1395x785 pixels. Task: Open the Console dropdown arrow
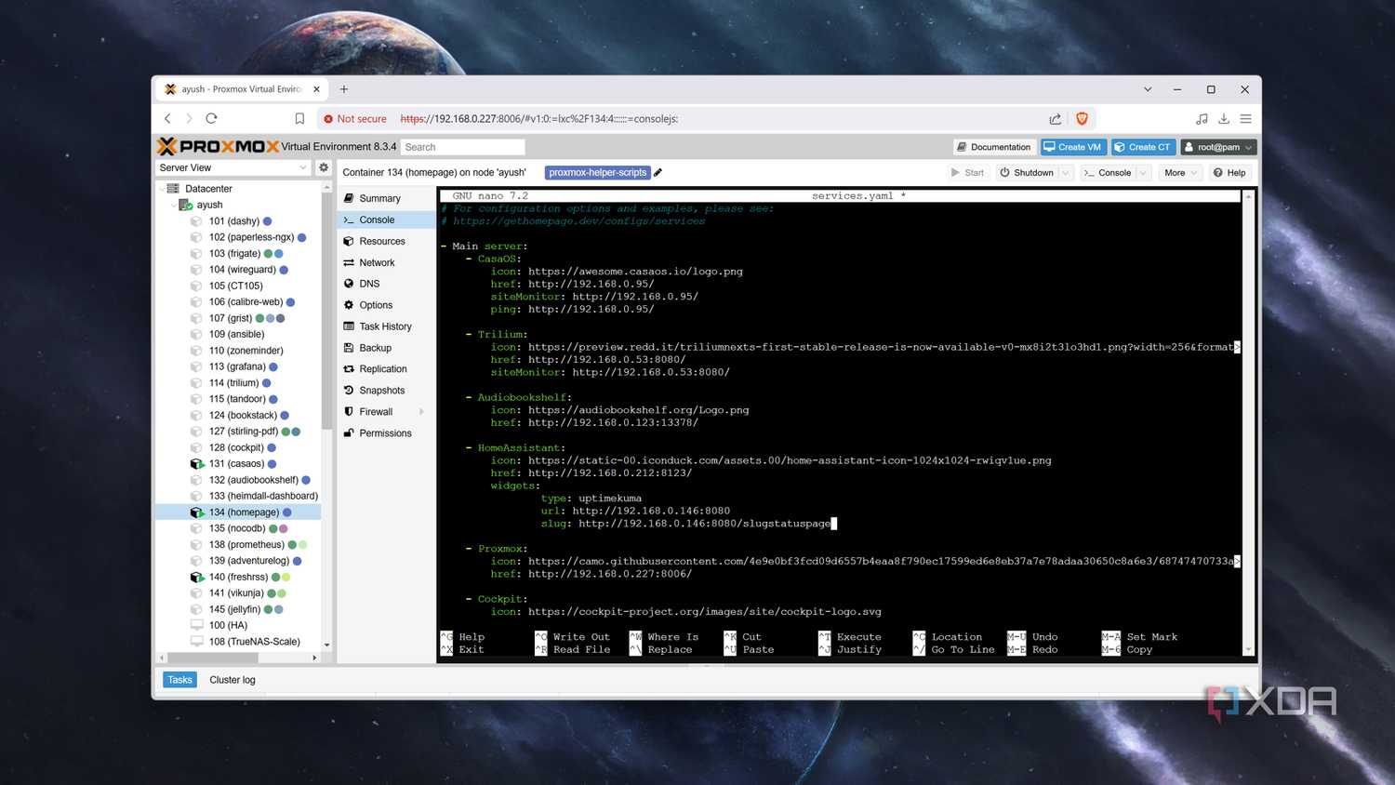click(1143, 172)
